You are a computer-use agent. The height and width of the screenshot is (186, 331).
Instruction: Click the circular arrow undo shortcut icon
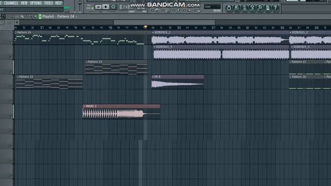point(229,8)
